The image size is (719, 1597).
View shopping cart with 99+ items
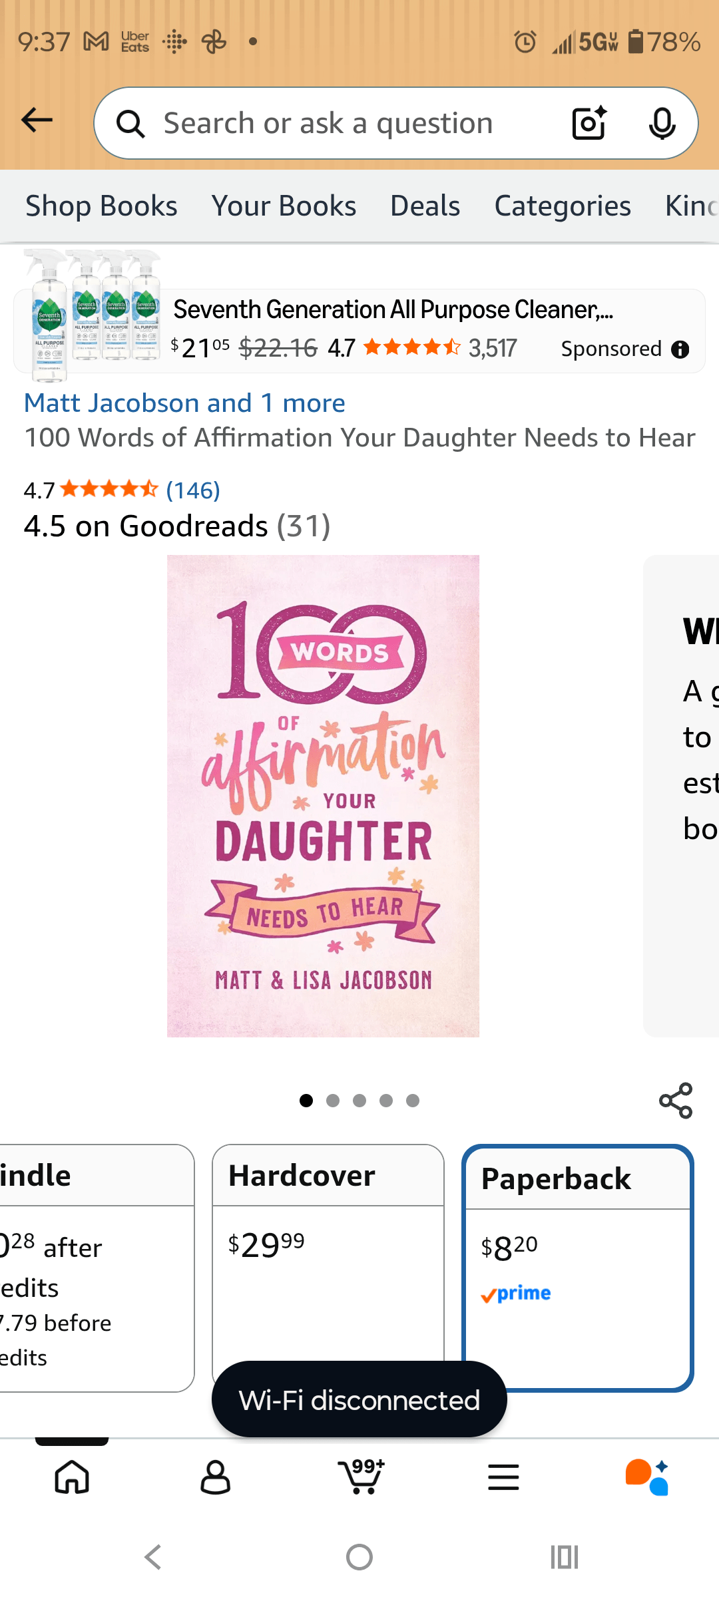pos(361,1476)
